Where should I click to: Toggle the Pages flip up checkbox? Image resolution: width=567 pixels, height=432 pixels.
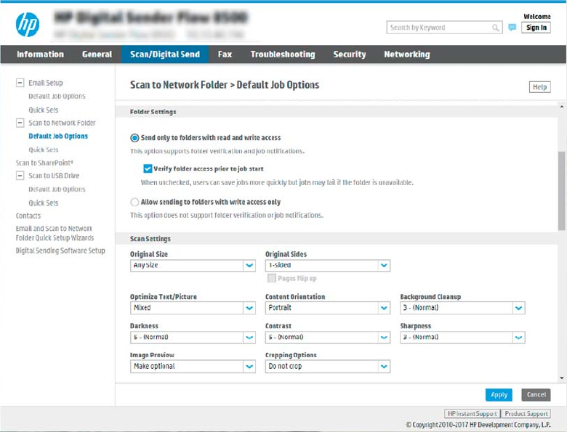click(272, 278)
